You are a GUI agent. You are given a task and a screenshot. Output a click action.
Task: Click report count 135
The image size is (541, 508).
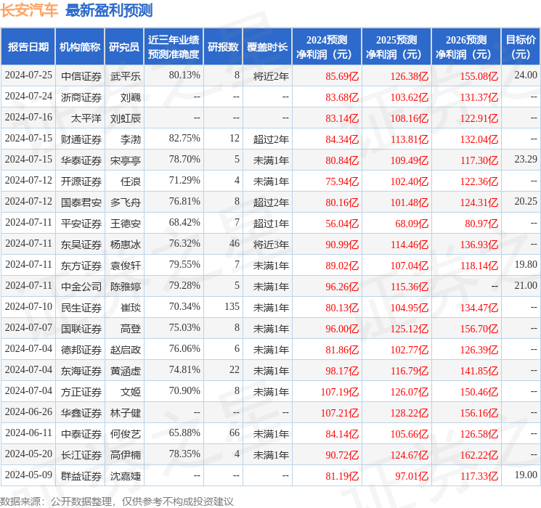[232, 306]
